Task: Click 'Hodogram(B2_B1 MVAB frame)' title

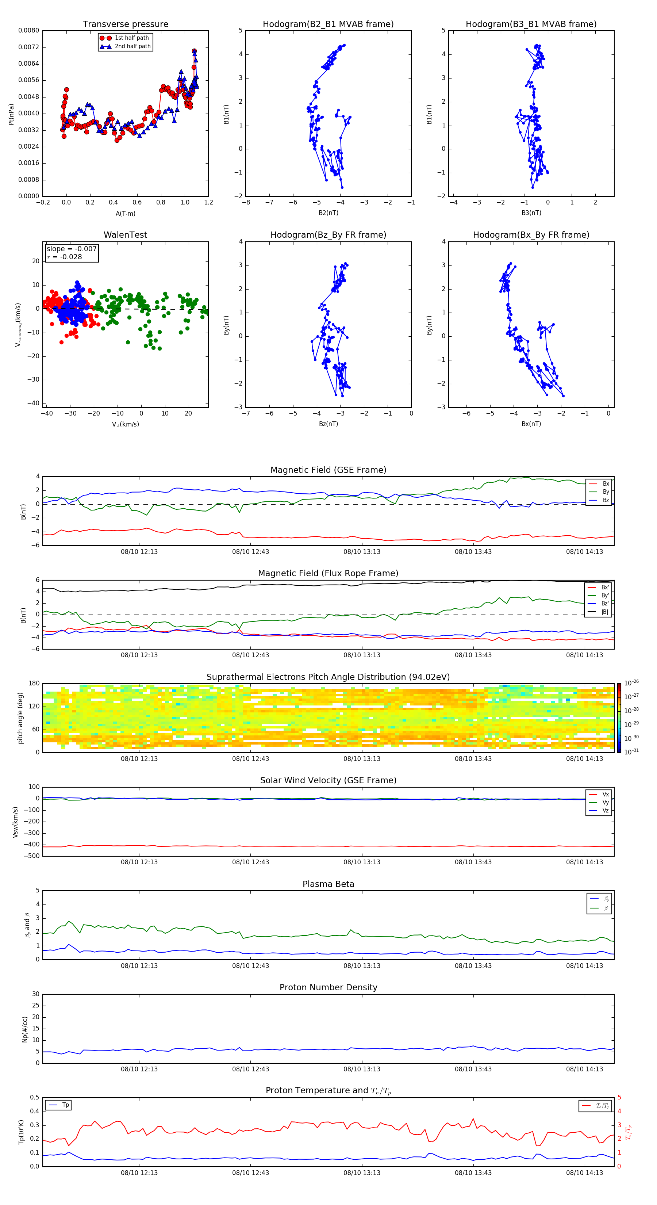Action: [328, 24]
